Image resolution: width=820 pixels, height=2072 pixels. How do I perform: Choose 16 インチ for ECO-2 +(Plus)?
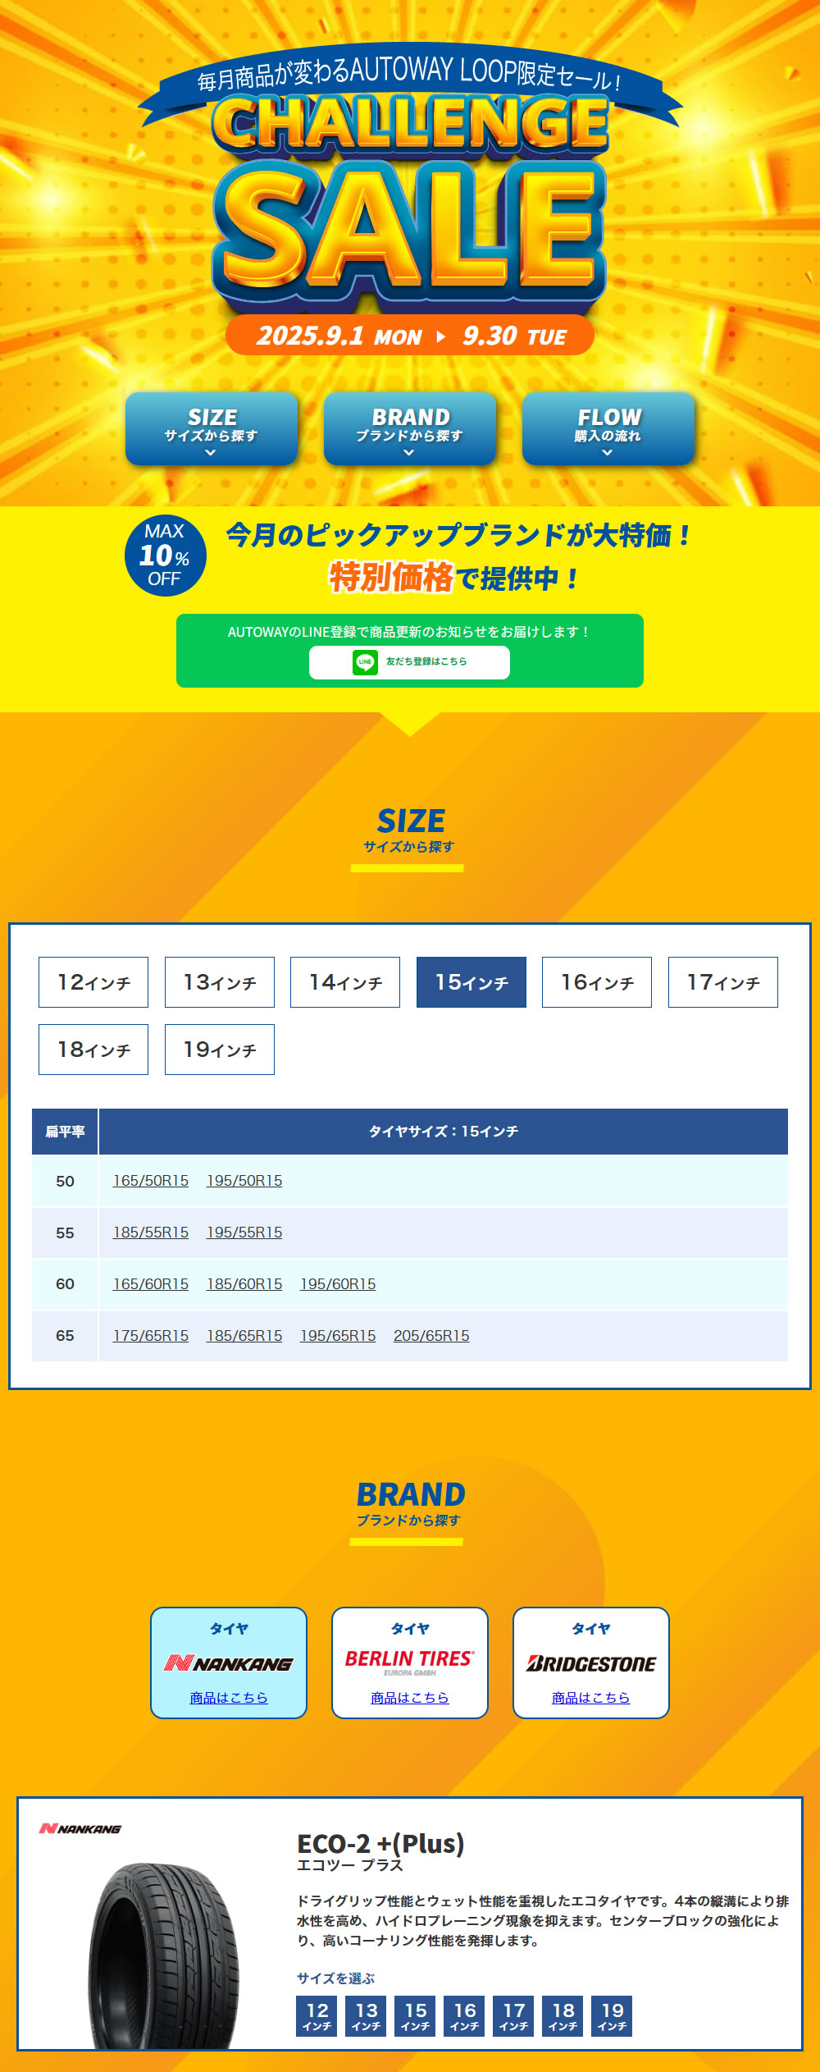click(x=464, y=2015)
